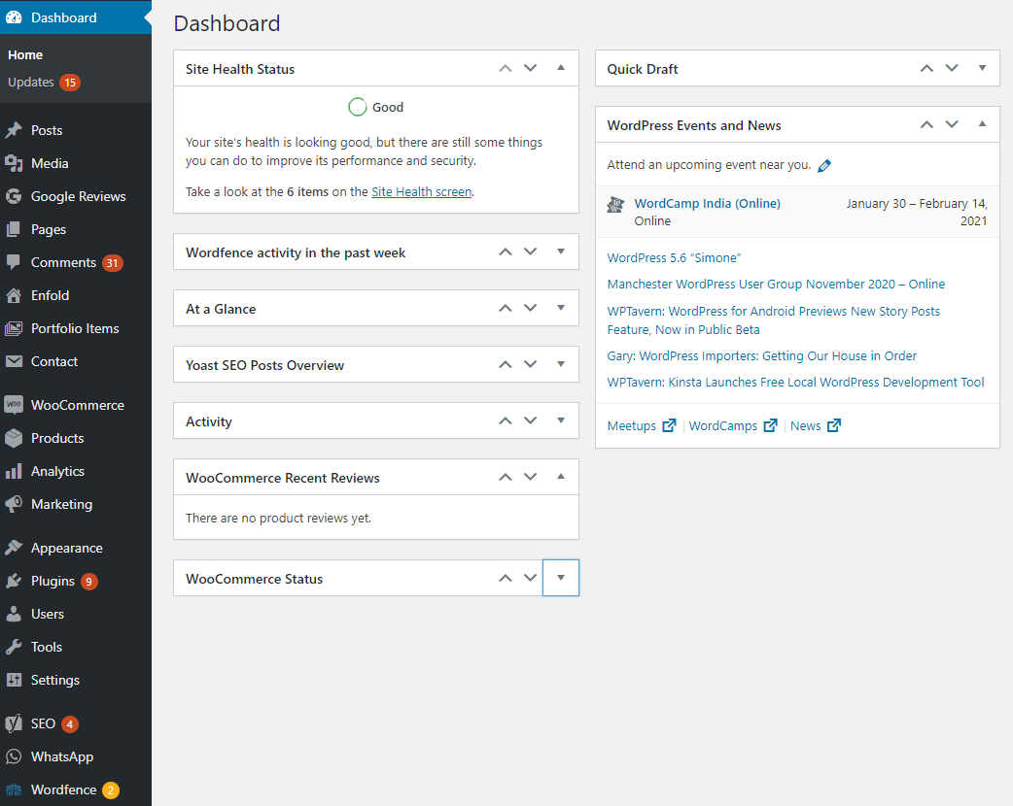1013x806 pixels.
Task: Move WooCommerce Status widget up
Action: pyautogui.click(x=506, y=578)
